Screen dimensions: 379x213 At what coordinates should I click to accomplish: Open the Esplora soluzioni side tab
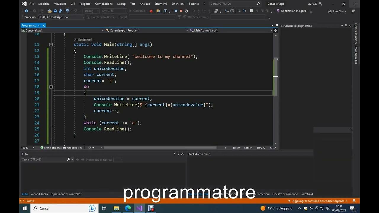click(356, 33)
